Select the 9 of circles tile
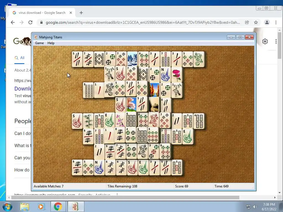Image resolution: width=283 pixels, height=212 pixels. point(153,135)
